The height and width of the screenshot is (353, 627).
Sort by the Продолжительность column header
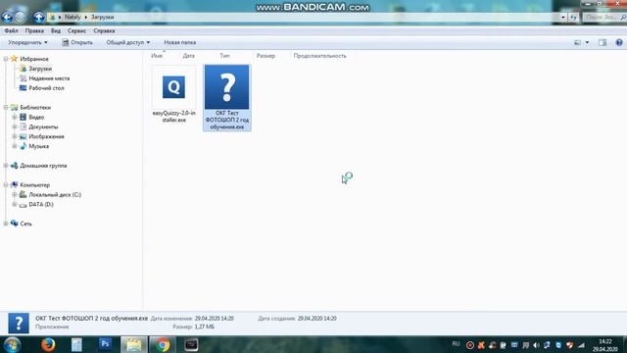pyautogui.click(x=320, y=56)
